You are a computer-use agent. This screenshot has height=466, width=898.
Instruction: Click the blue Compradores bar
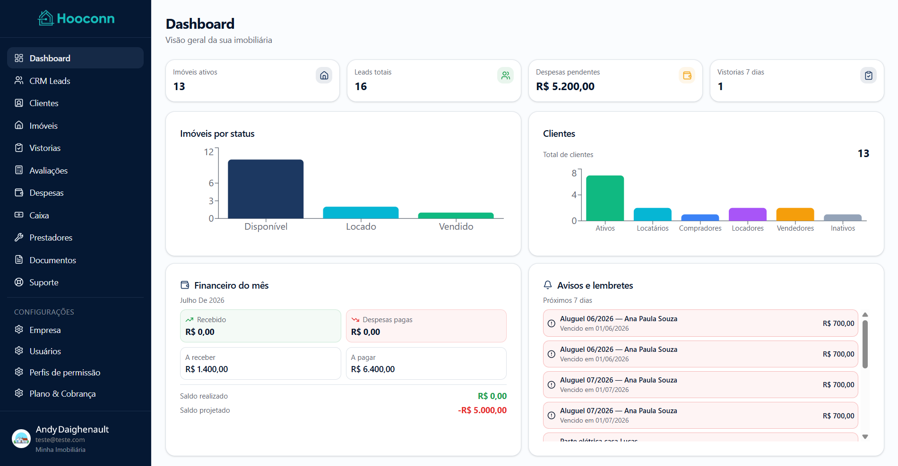coord(700,217)
